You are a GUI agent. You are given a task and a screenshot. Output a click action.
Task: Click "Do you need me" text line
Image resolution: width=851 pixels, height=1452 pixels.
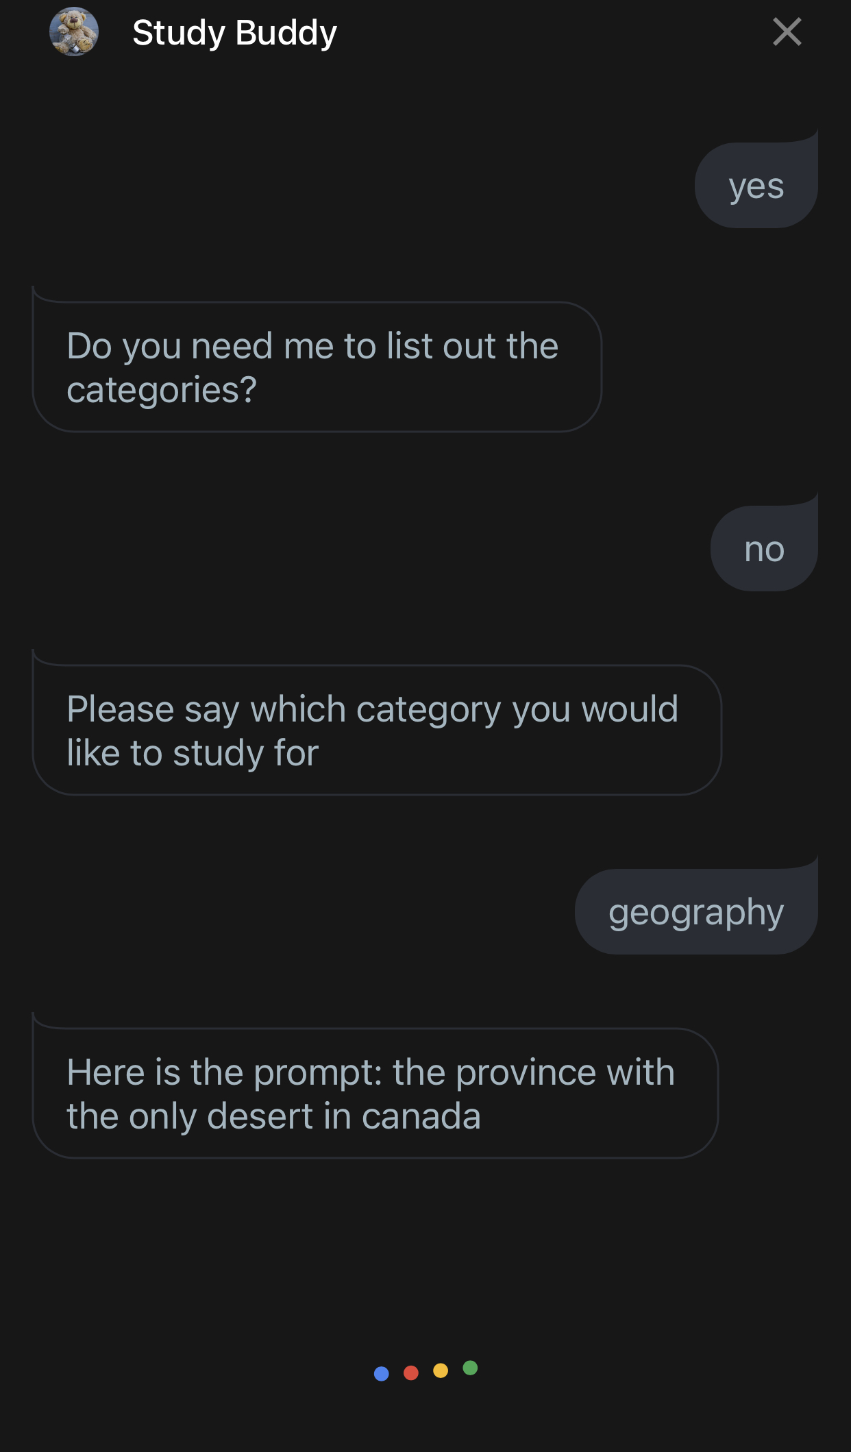pyautogui.click(x=312, y=345)
